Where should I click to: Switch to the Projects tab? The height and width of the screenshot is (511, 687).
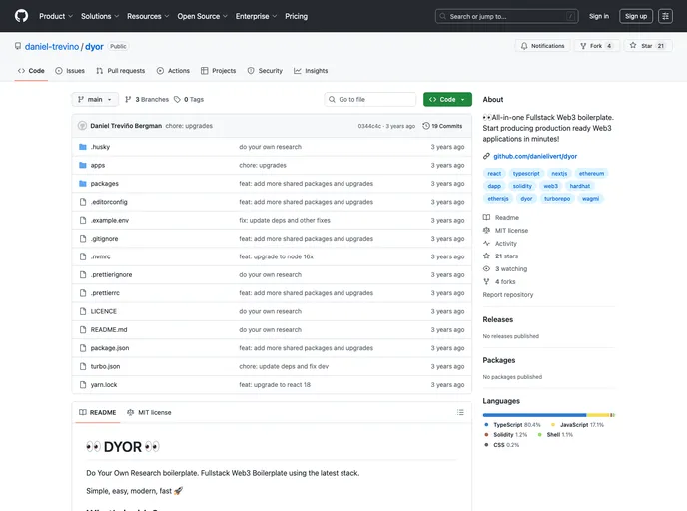[x=219, y=71]
